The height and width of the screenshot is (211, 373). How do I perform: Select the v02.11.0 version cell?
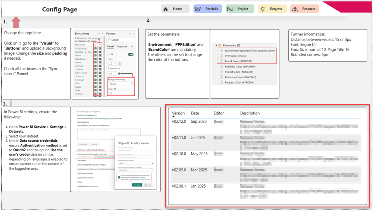pos(179,138)
